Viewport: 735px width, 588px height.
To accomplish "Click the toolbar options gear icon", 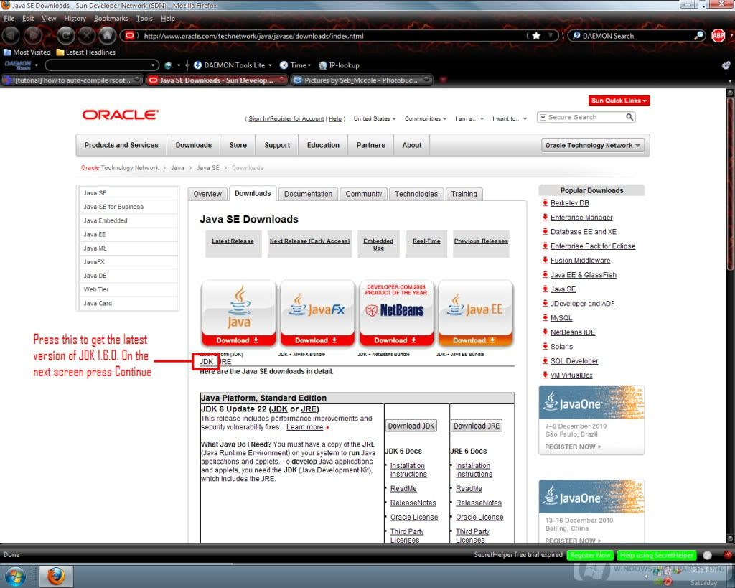I will [x=726, y=65].
